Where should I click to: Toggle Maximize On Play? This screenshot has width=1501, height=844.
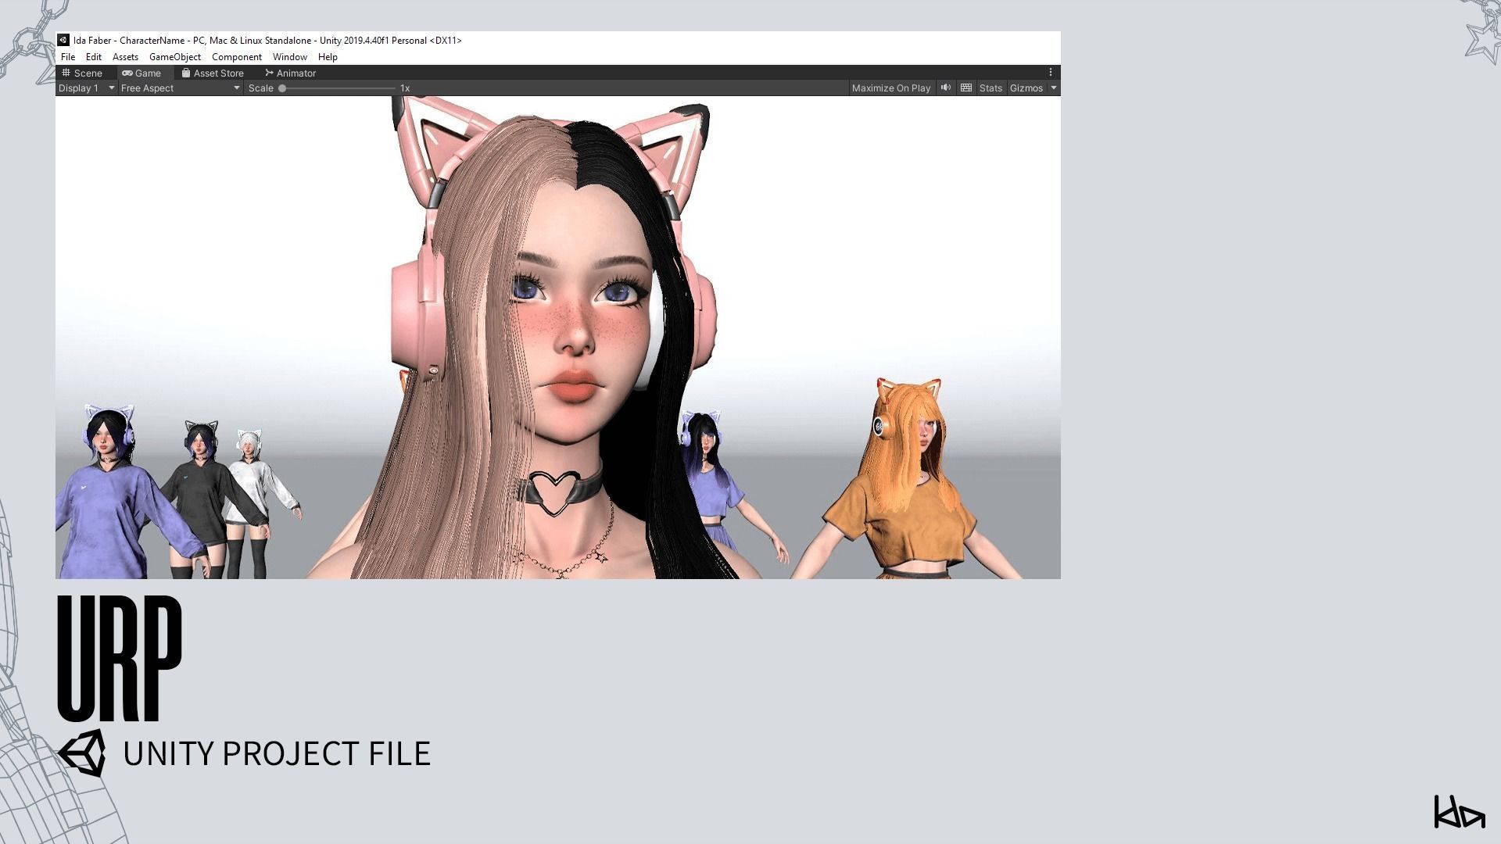pyautogui.click(x=891, y=88)
